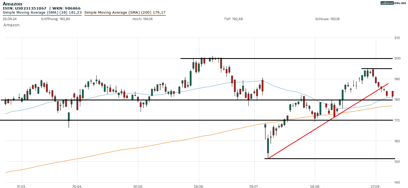Click the Amazon series label above the chart
The width and height of the screenshot is (408, 188).
click(x=12, y=25)
